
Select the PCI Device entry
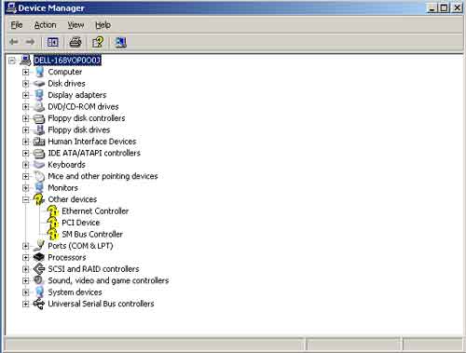[x=81, y=223]
